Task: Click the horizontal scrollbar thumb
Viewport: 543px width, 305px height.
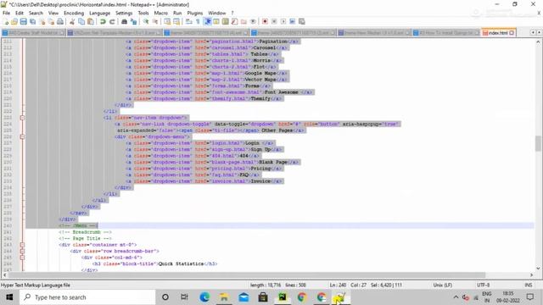Action: [247, 274]
